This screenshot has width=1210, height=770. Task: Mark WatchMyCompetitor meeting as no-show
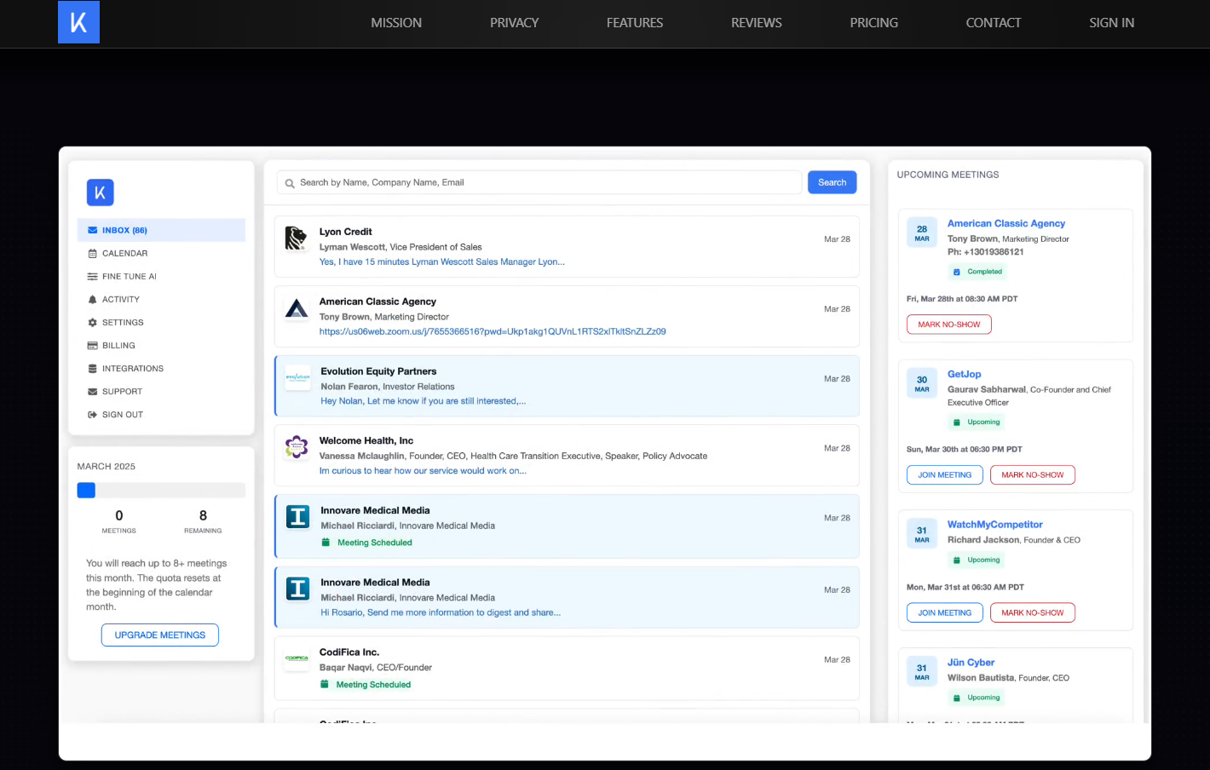click(x=1033, y=612)
